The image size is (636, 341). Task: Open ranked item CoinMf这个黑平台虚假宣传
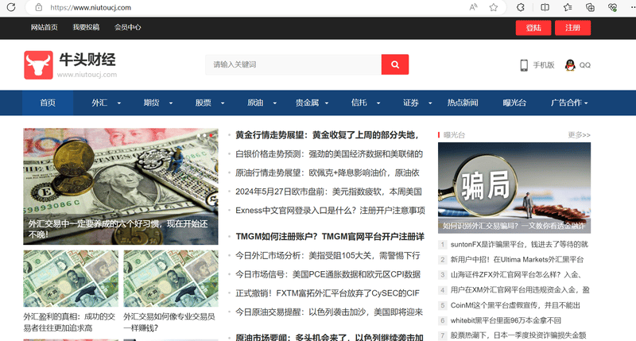[x=515, y=305]
